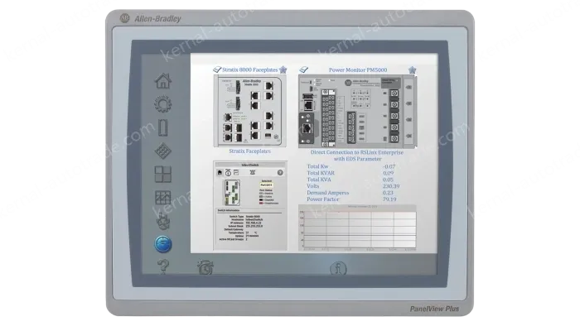Open the trend chart grid icon in sidebar
Viewport: 580px width, 326px height.
click(x=162, y=198)
